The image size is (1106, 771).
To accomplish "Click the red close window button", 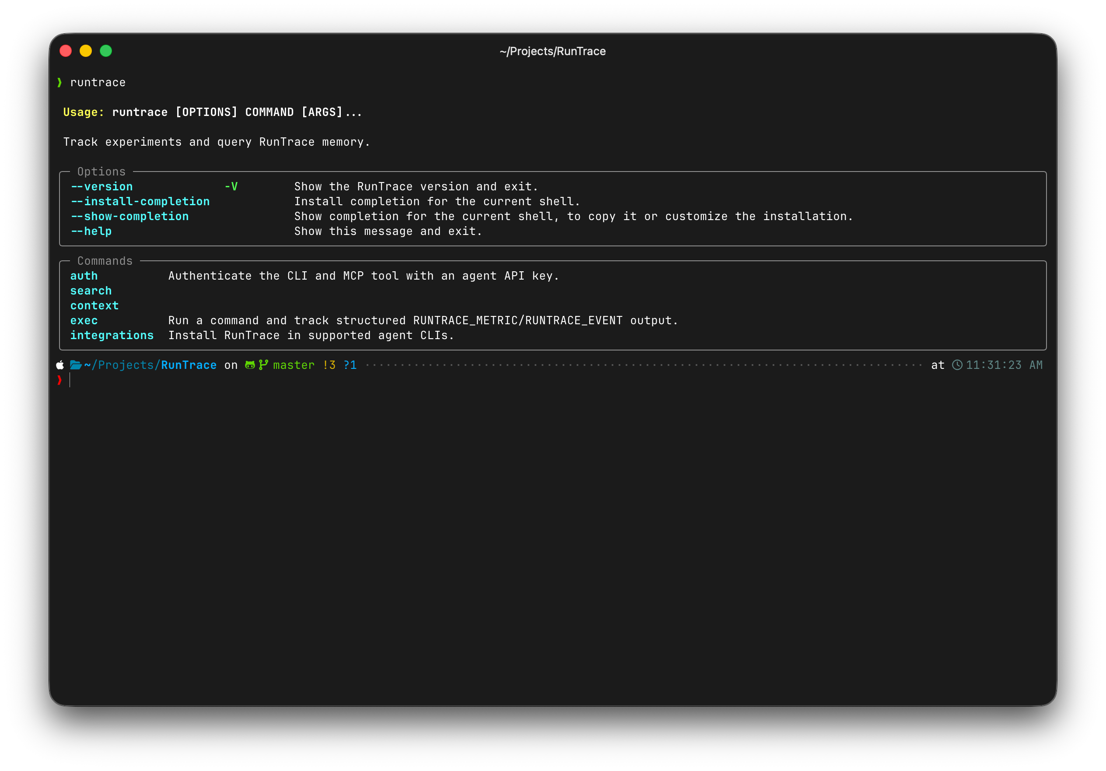I will pos(66,51).
